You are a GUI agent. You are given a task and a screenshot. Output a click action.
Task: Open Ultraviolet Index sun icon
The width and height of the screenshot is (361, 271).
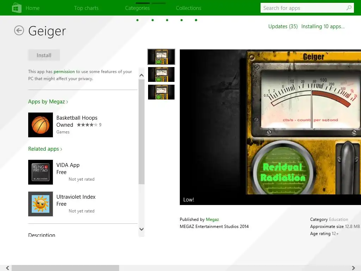point(41,204)
